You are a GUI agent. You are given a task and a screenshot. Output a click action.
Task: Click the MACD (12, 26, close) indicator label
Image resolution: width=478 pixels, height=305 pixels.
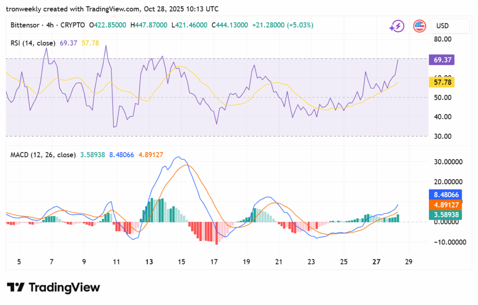(43, 154)
